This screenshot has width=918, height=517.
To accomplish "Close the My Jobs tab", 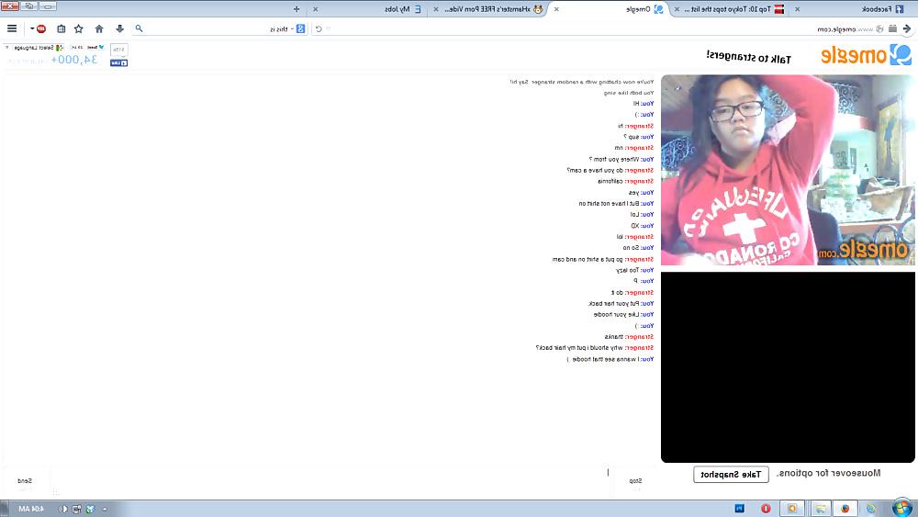I will [x=316, y=9].
